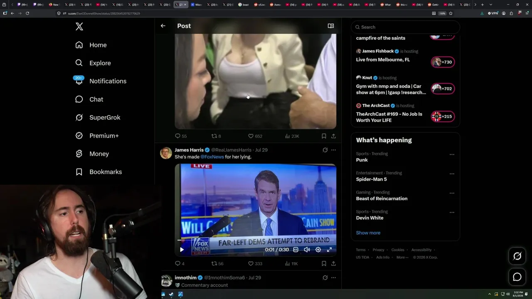Go to Home in the sidebar

(91, 45)
